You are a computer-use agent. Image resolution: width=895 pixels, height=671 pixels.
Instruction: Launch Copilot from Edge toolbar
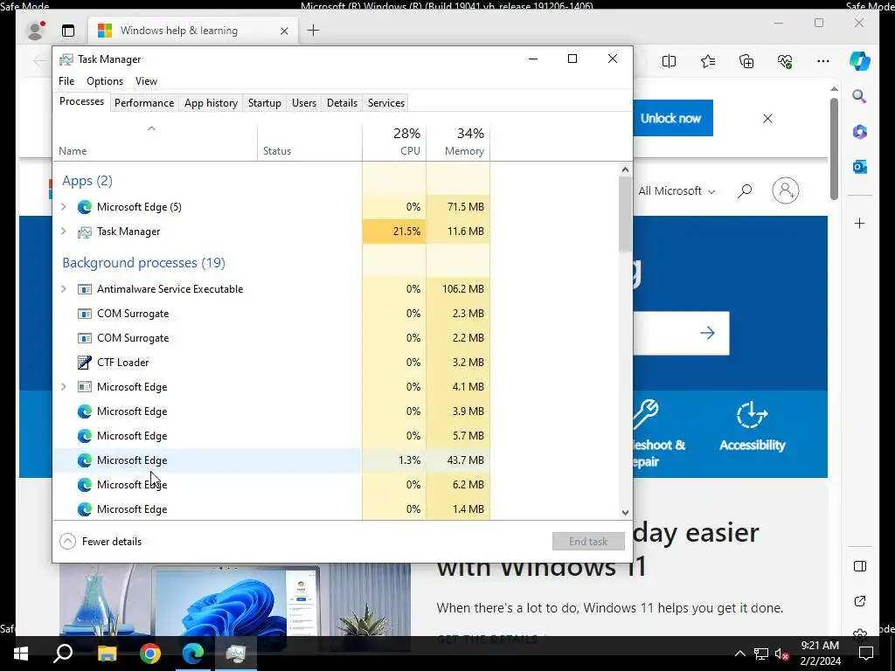click(860, 61)
